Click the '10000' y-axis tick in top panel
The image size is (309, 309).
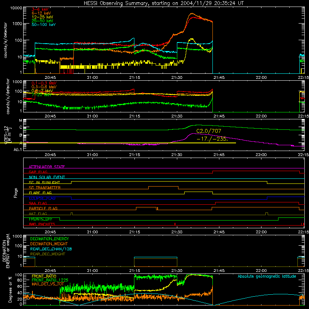coord(16,8)
